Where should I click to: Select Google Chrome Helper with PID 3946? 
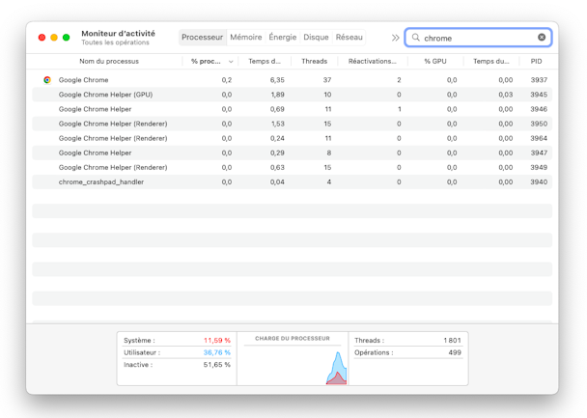click(x=292, y=109)
